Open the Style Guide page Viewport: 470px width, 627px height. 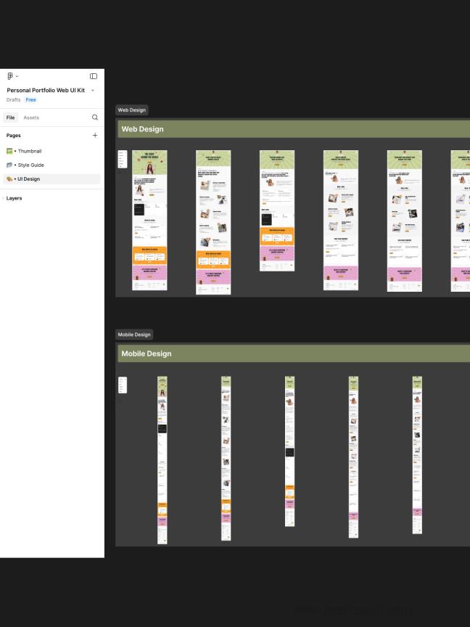(29, 165)
